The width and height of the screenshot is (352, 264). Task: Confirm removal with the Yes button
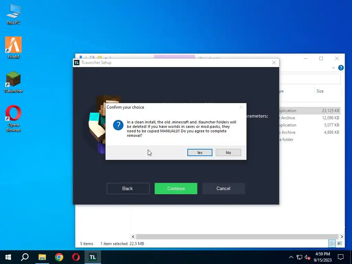(x=200, y=152)
